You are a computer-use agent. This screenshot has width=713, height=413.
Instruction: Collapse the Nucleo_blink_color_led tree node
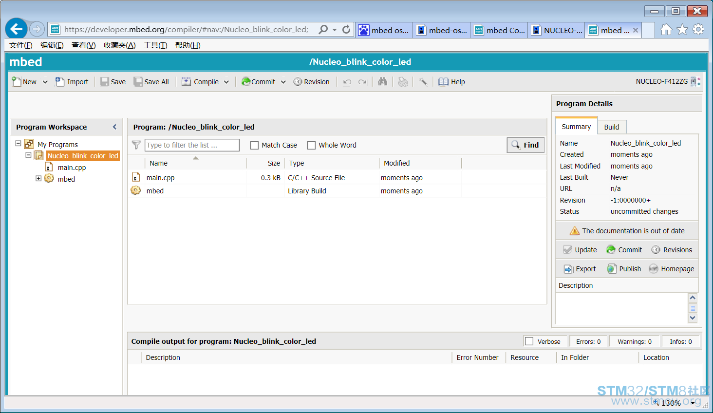pos(28,155)
